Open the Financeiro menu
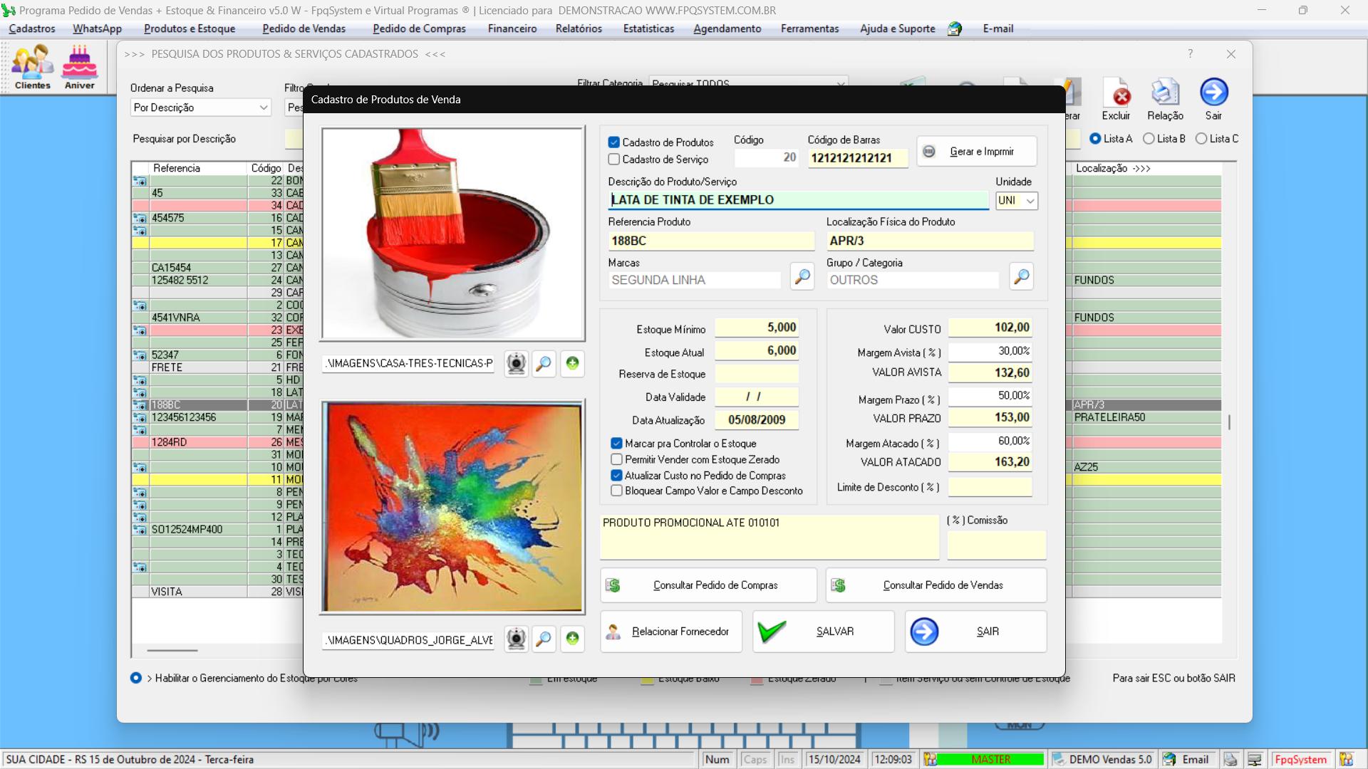 [512, 28]
